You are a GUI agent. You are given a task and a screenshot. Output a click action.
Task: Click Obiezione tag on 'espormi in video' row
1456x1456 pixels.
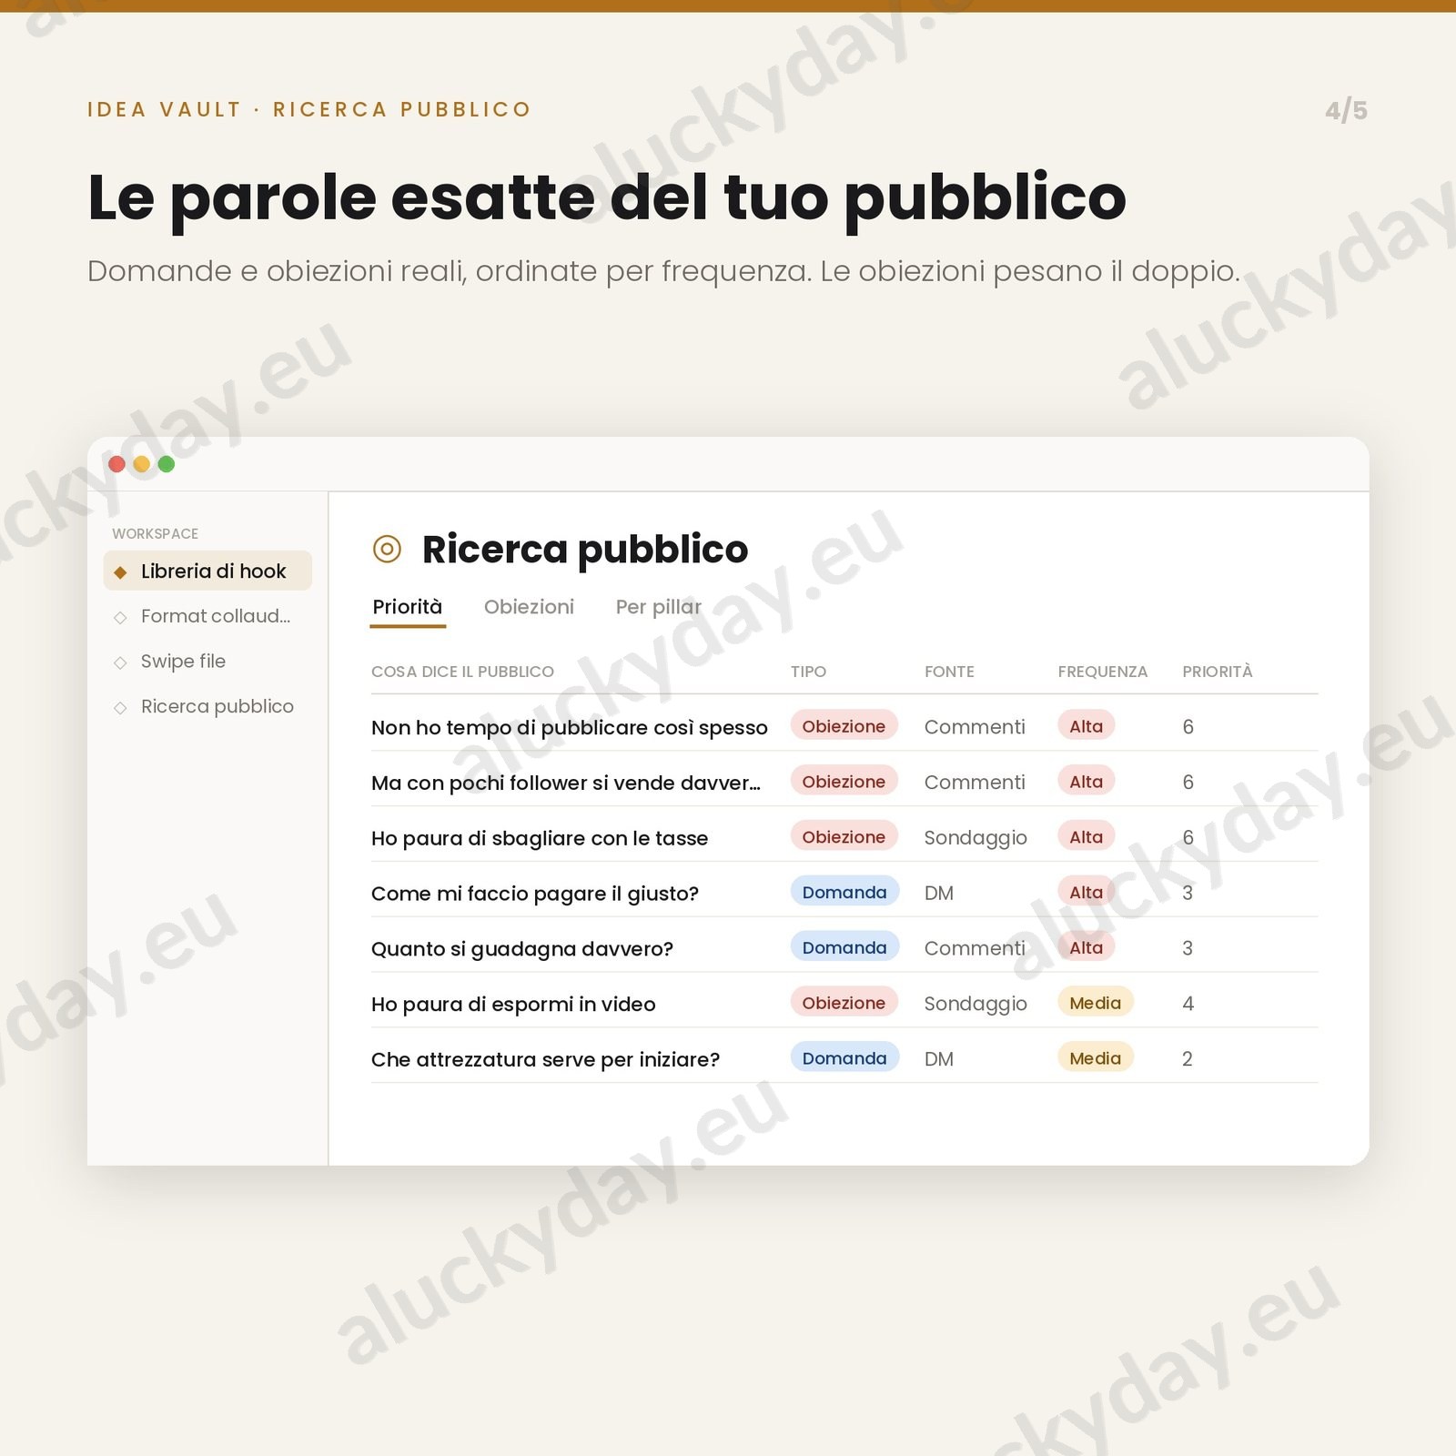tap(844, 1003)
